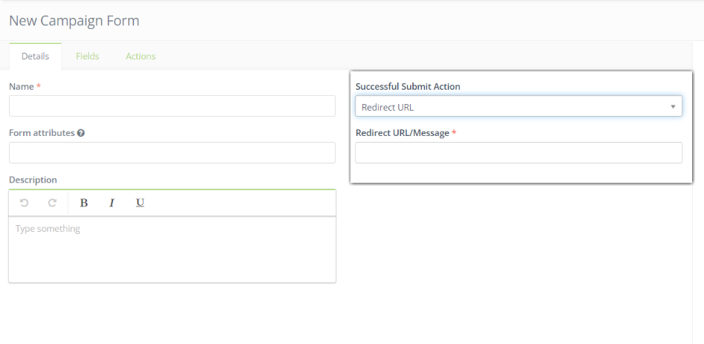
Task: Toggle italic formatting in Description toolbar
Action: [112, 203]
